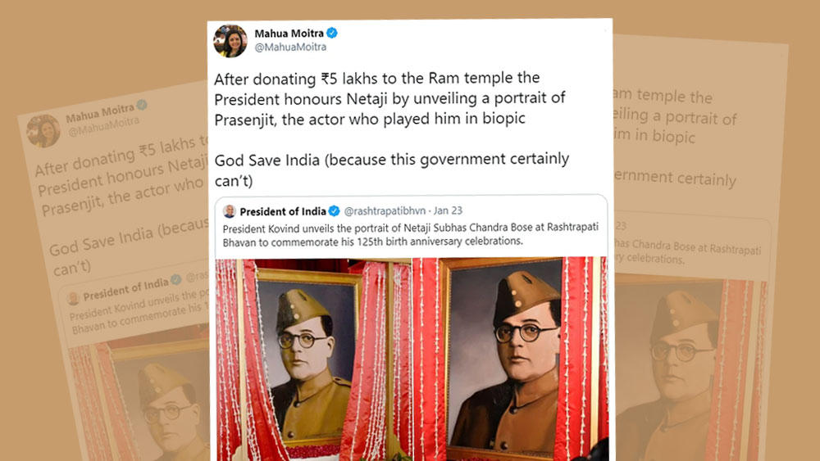Viewport: 820px width, 461px height.
Task: Click the Jan 23 timestamp
Action: 448,211
